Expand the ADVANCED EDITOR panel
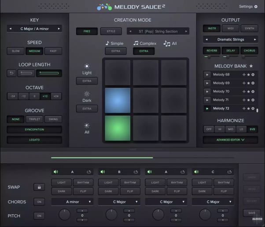This screenshot has height=227, width=265. (231, 140)
